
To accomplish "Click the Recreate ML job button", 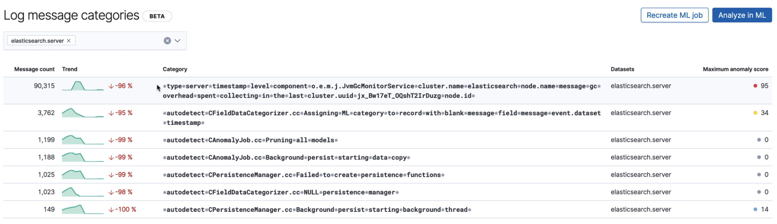I will [x=674, y=15].
